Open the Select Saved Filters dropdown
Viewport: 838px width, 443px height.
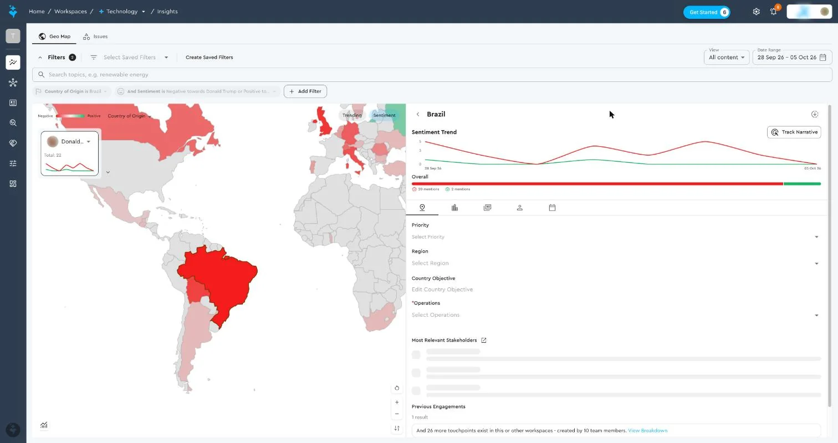point(130,57)
